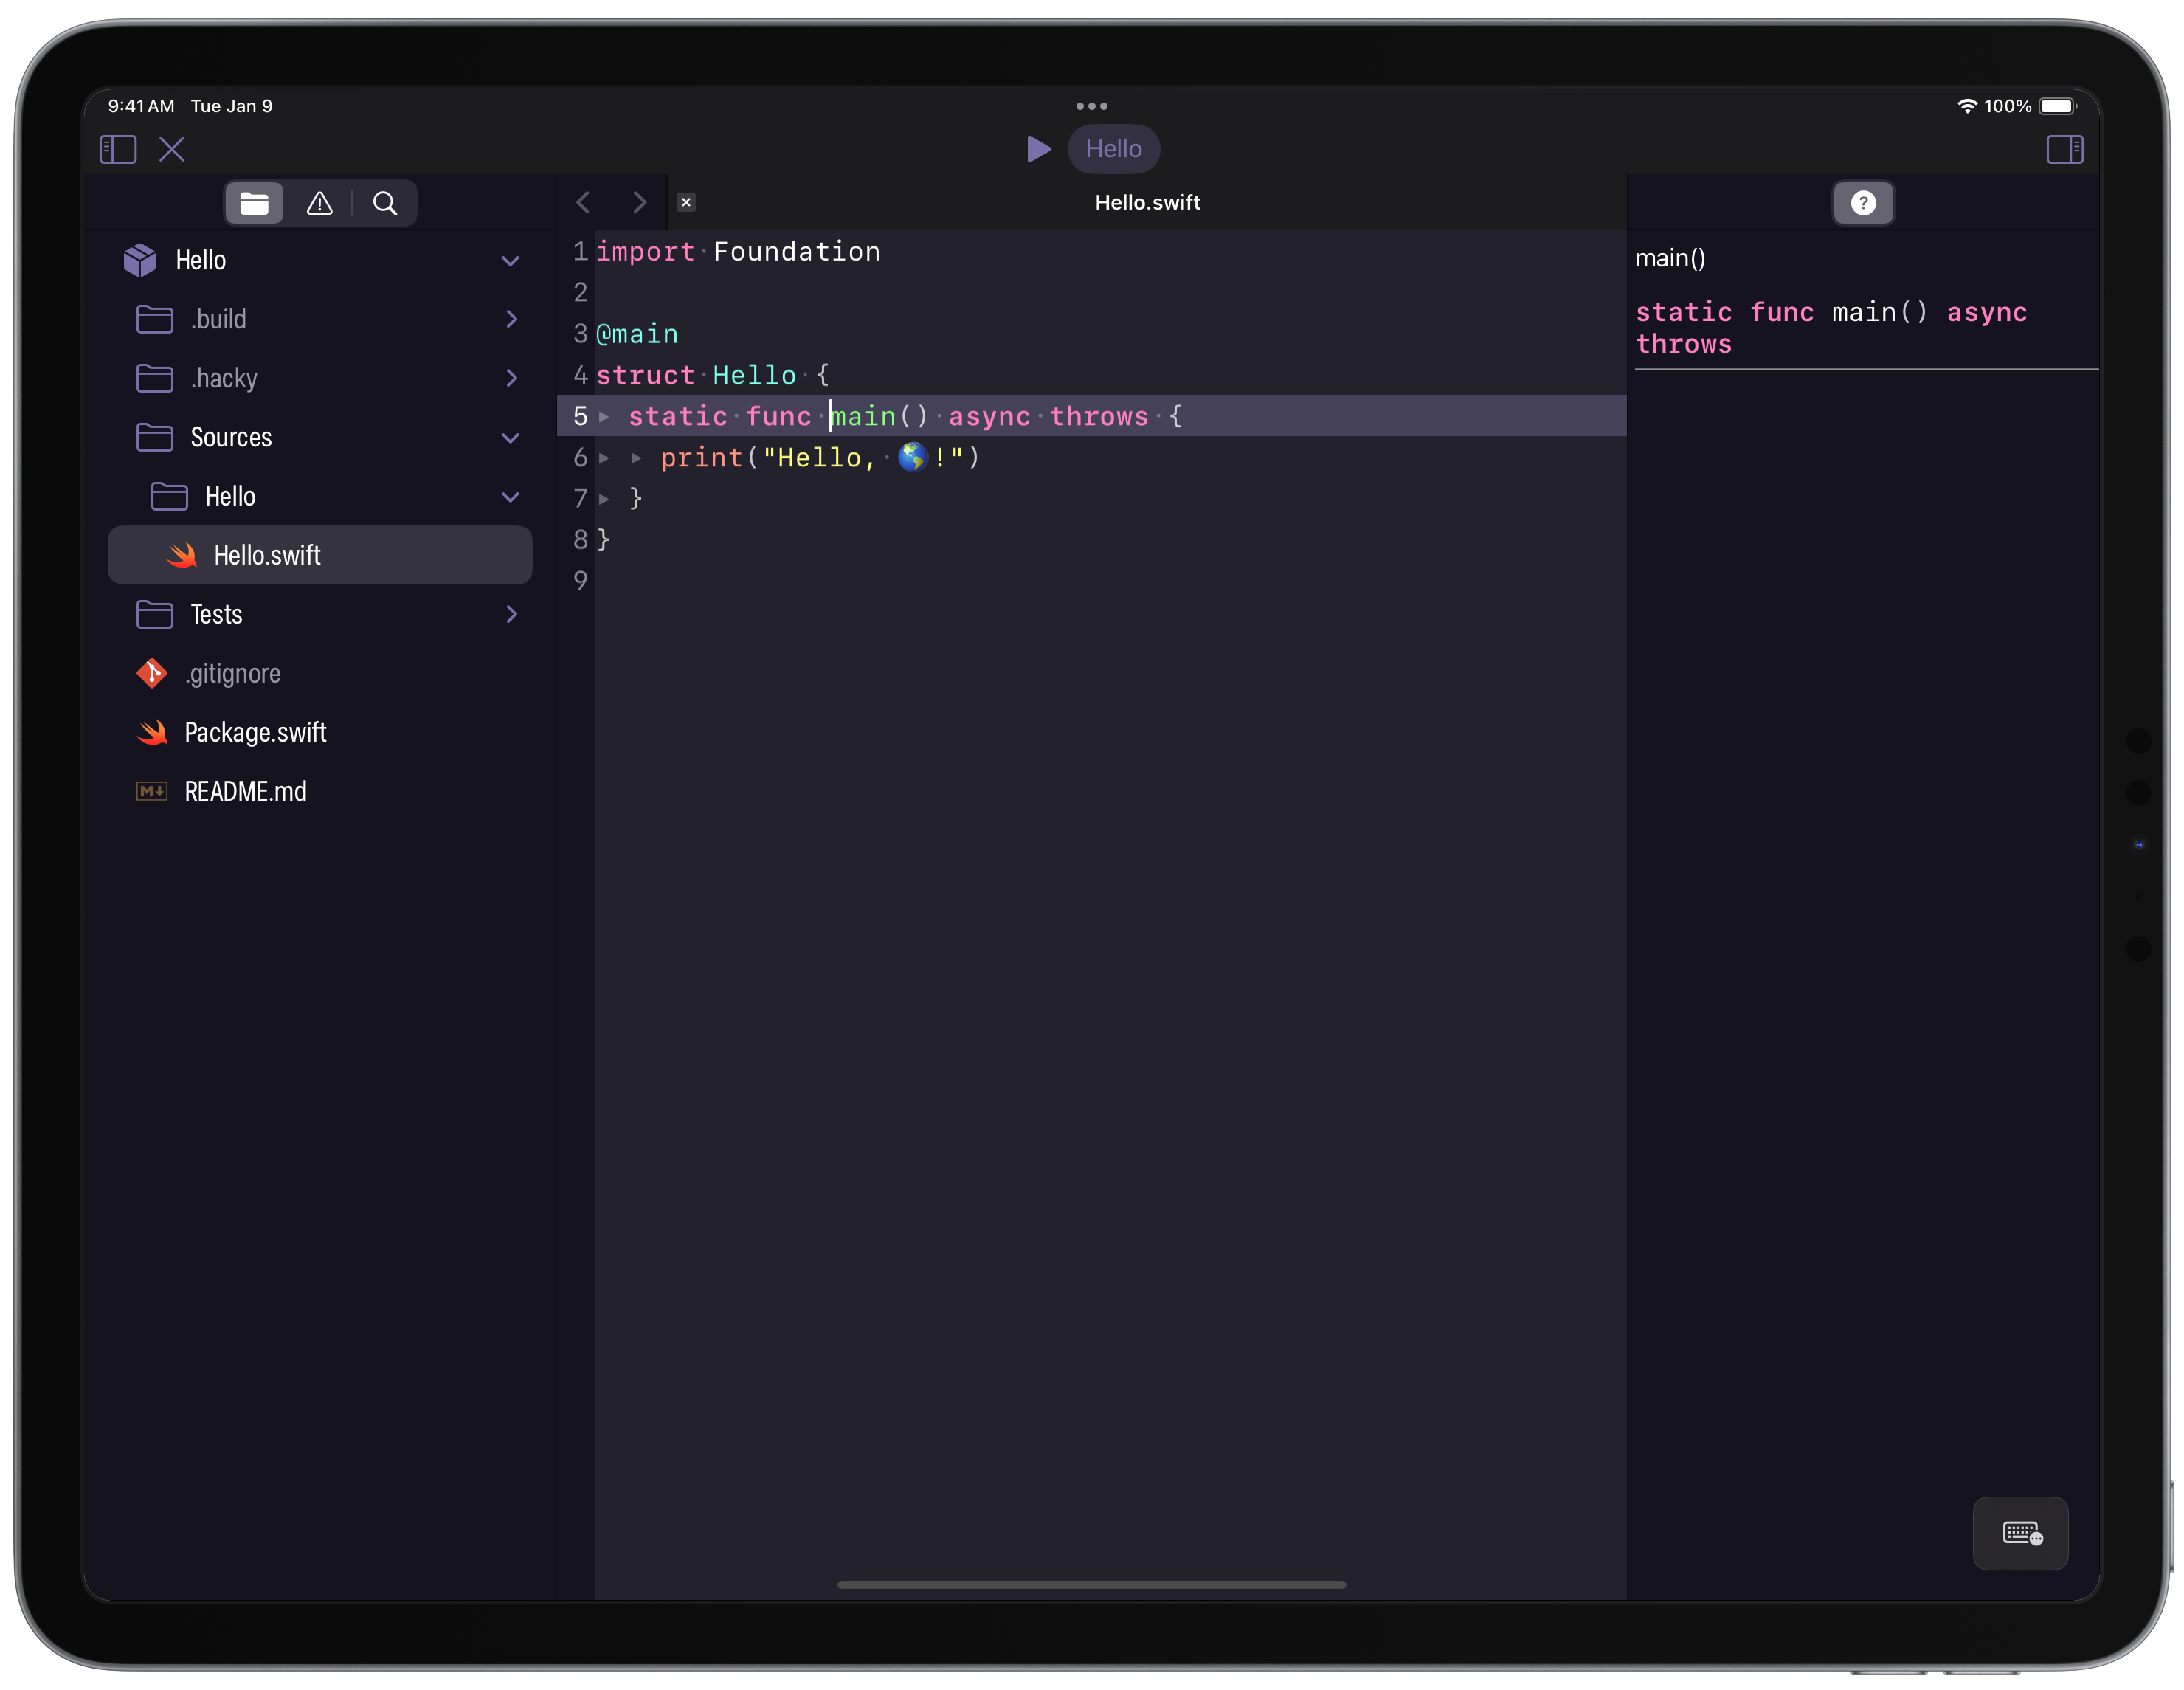Fold the main() function body on line 5
The image size is (2184, 1690).
pyautogui.click(x=605, y=417)
